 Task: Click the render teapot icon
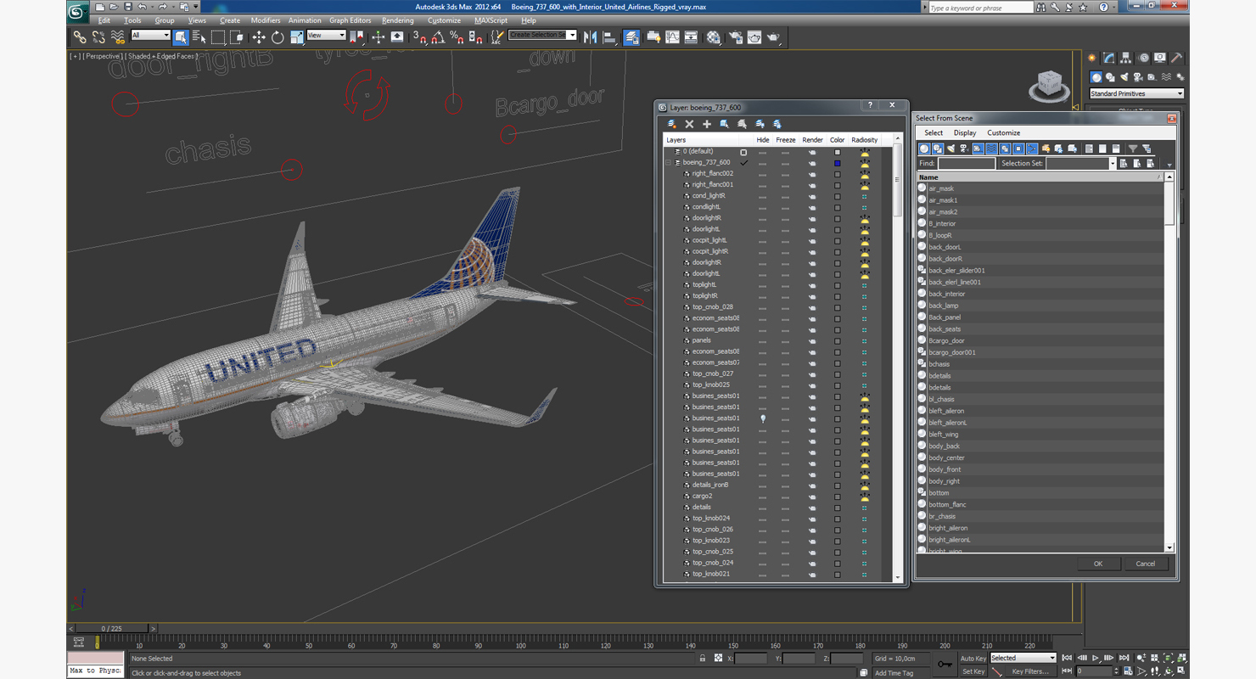coord(773,37)
